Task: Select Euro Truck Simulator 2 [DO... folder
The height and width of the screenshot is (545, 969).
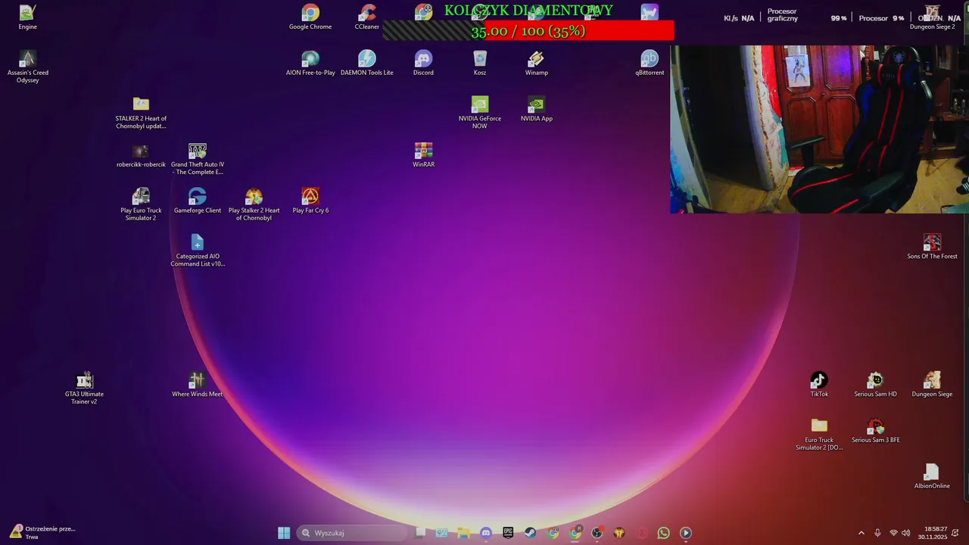Action: point(819,434)
